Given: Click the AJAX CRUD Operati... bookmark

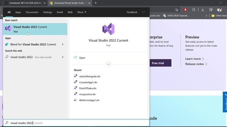Looking at the screenshot, I should click(x=176, y=16).
